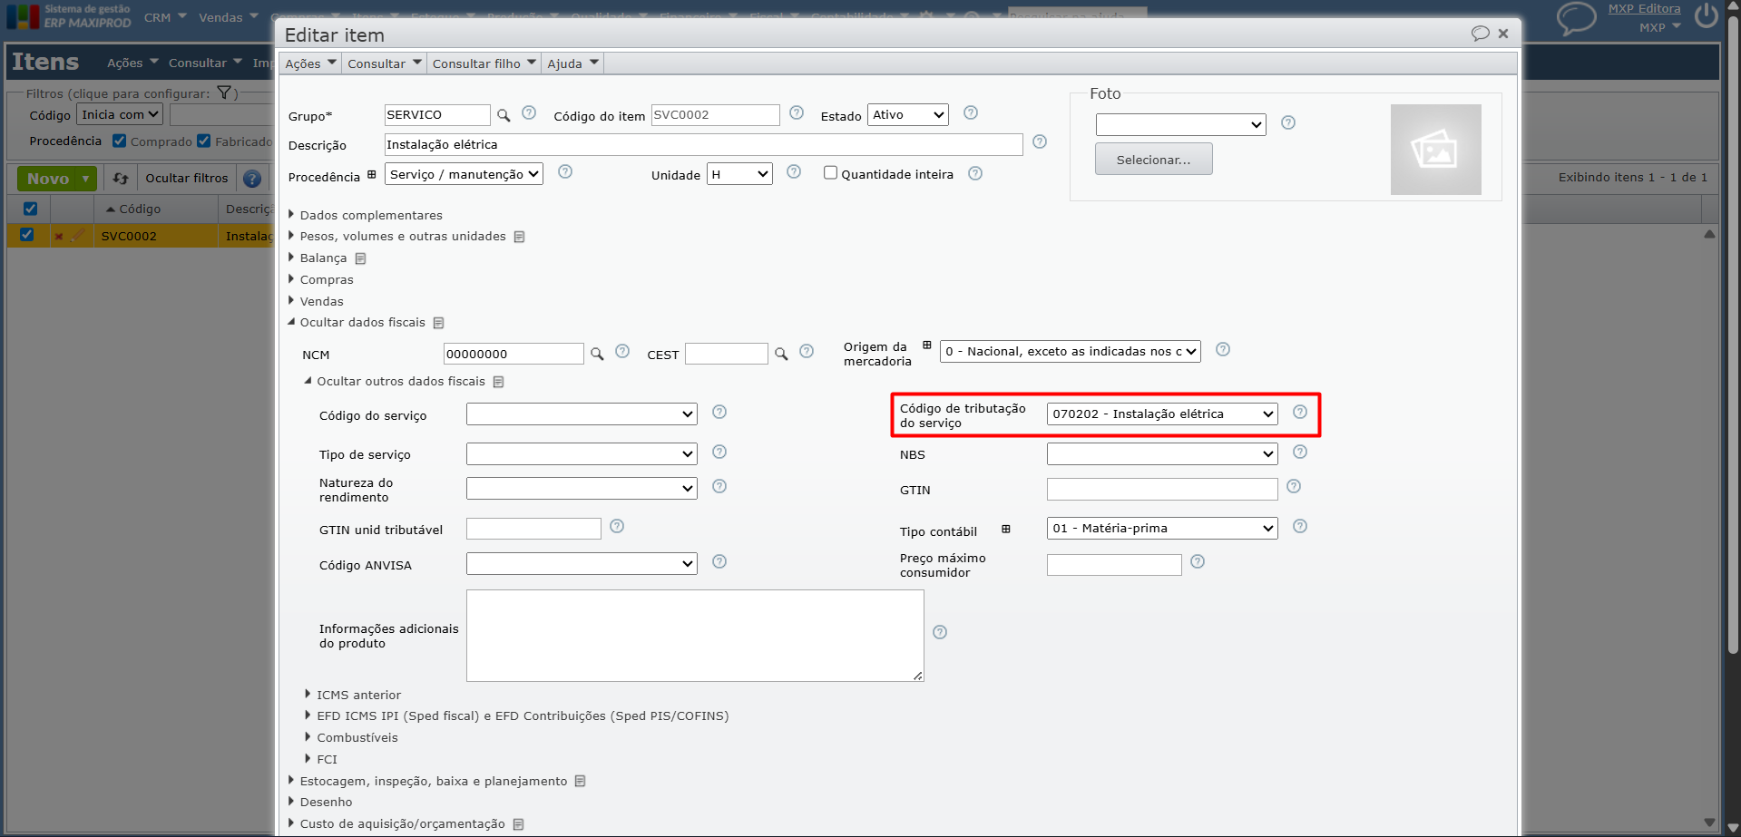Click the refresh icon next to Novo

click(x=121, y=179)
